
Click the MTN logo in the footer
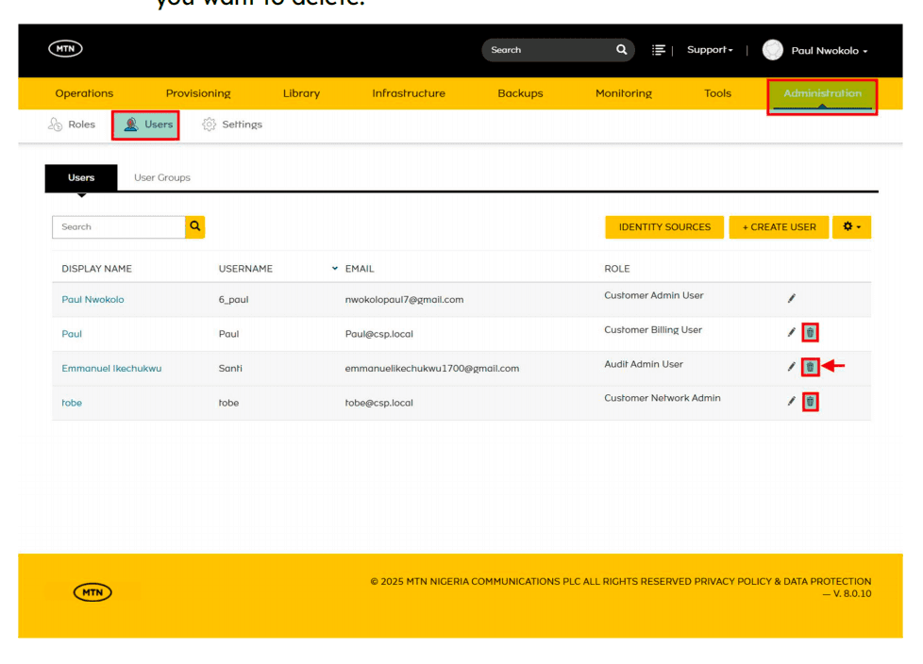click(92, 592)
